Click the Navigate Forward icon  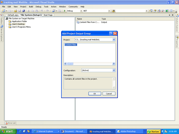(x=60, y=11)
